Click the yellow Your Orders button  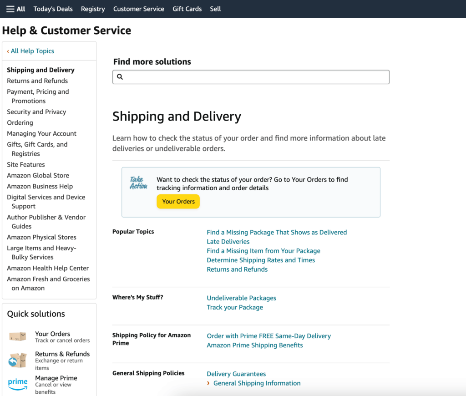[178, 202]
